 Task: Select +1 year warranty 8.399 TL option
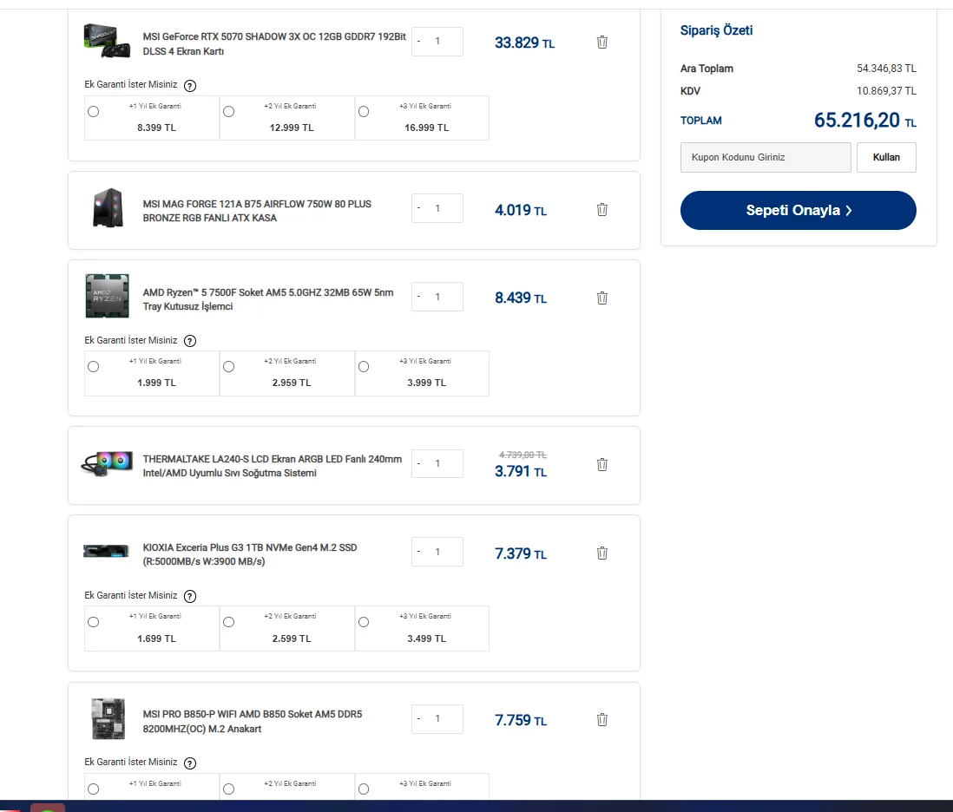(x=93, y=112)
